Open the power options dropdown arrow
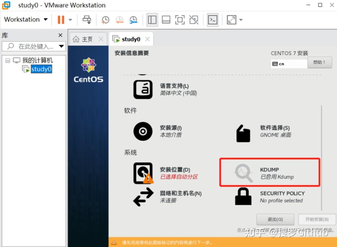Viewport: 337px width, 247px height. [x=70, y=20]
